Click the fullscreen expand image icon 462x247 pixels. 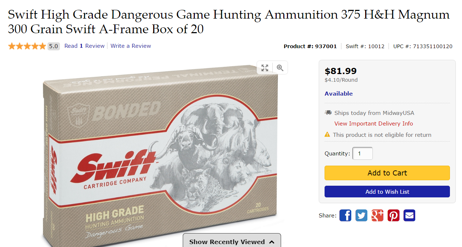tap(265, 68)
